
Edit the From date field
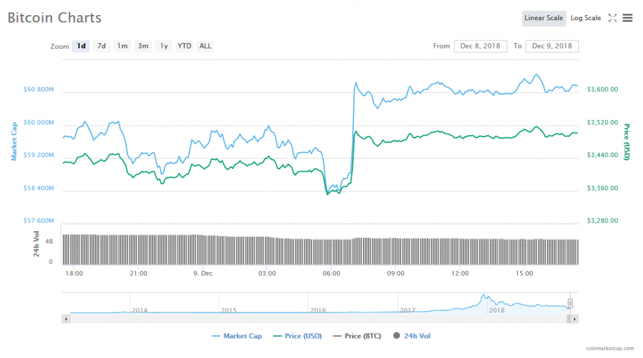480,46
